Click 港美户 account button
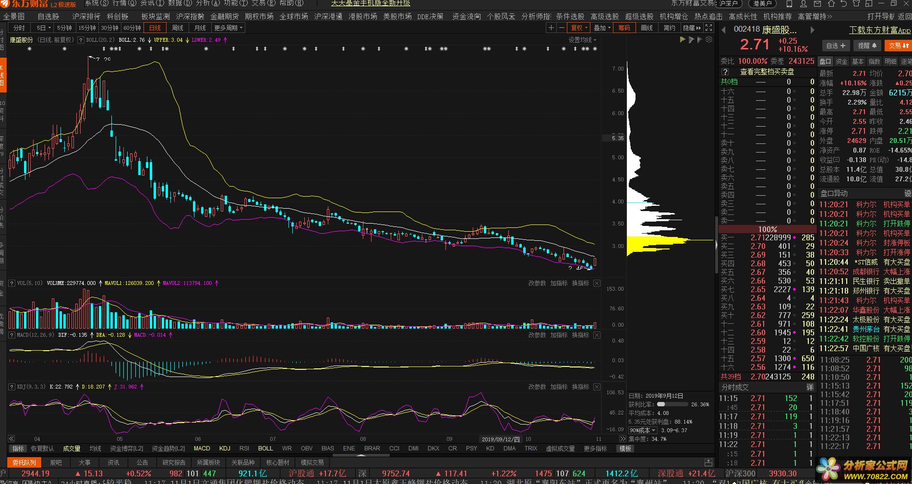This screenshot has width=912, height=484. [x=762, y=3]
